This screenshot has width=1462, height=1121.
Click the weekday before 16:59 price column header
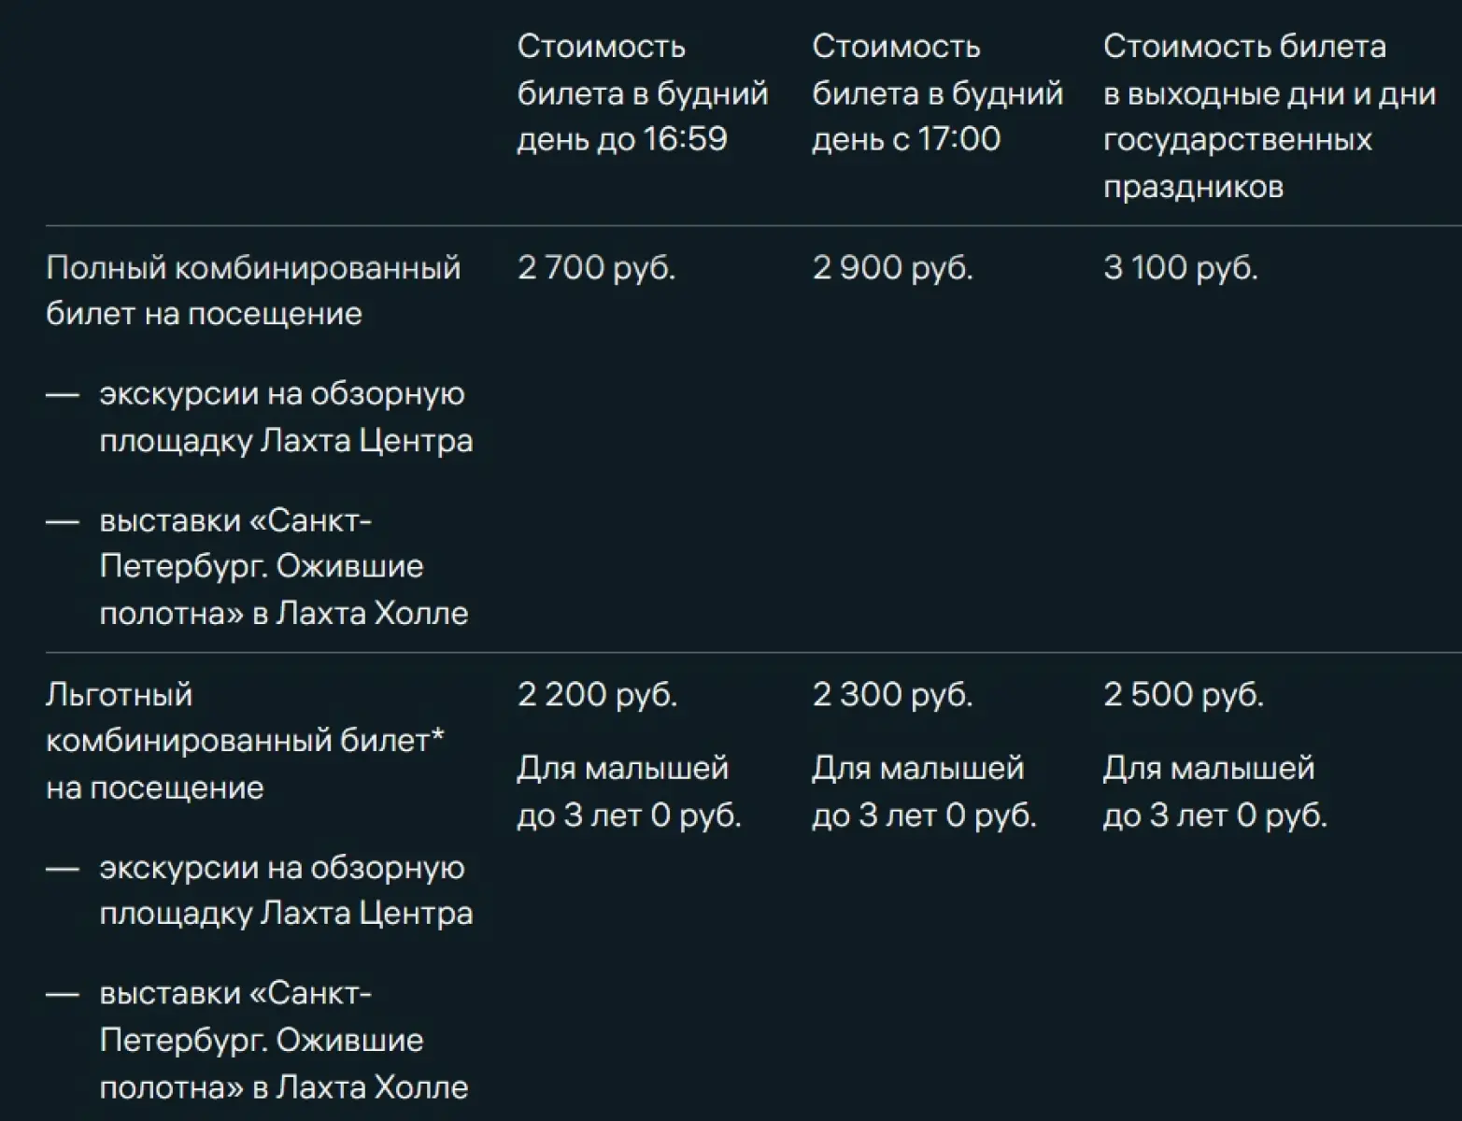[642, 92]
